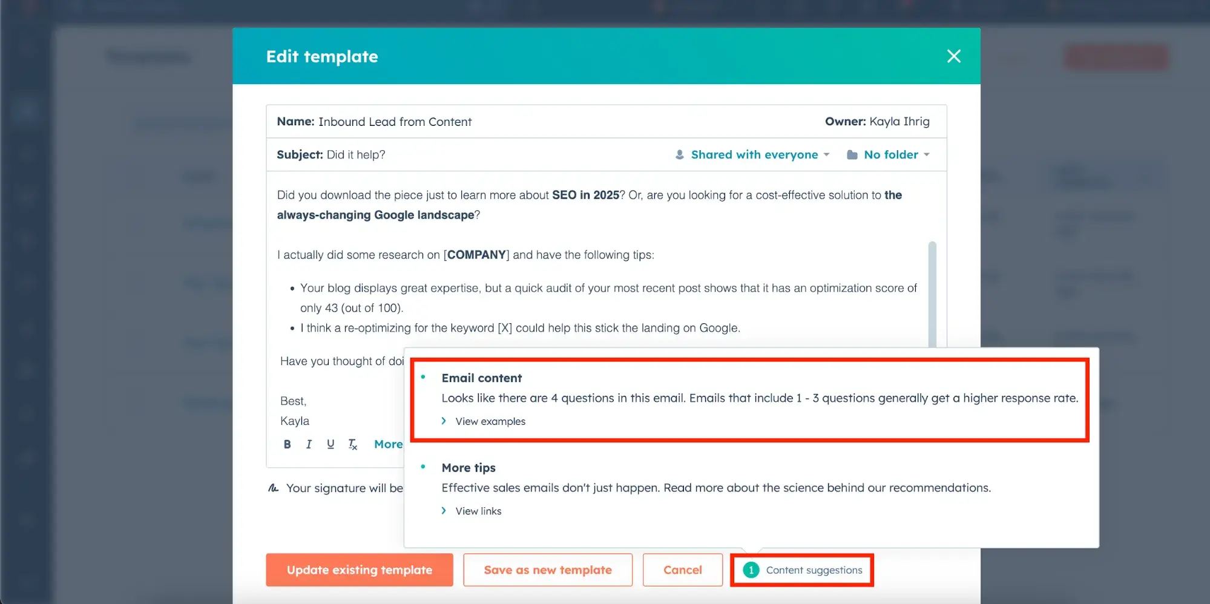
Task: Click the person icon beside Shared with everyone
Action: pyautogui.click(x=680, y=155)
